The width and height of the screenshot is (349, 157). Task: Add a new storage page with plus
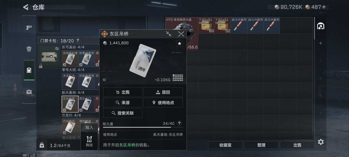[x=321, y=43]
